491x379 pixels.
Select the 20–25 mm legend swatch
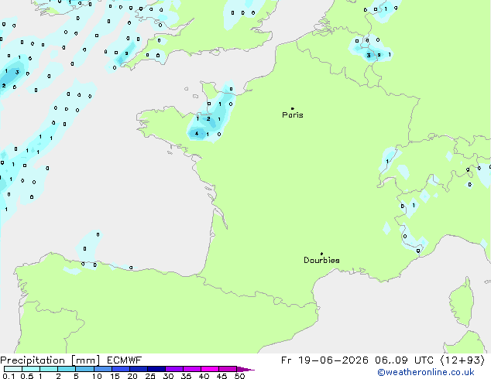point(139,369)
